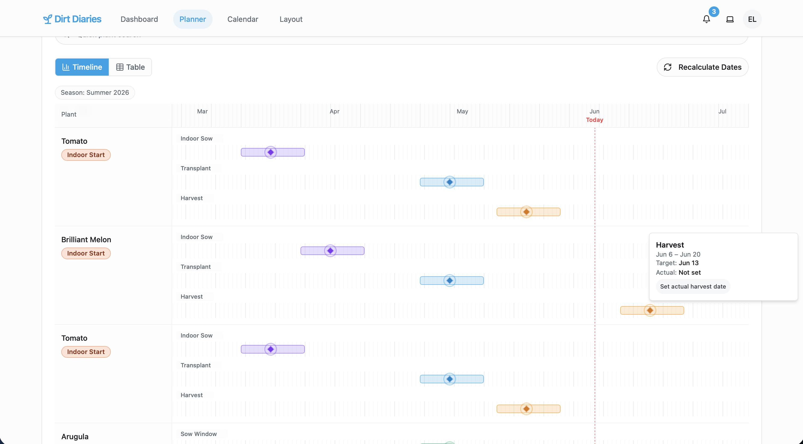Navigate to Layout
Image resolution: width=803 pixels, height=444 pixels.
click(291, 19)
